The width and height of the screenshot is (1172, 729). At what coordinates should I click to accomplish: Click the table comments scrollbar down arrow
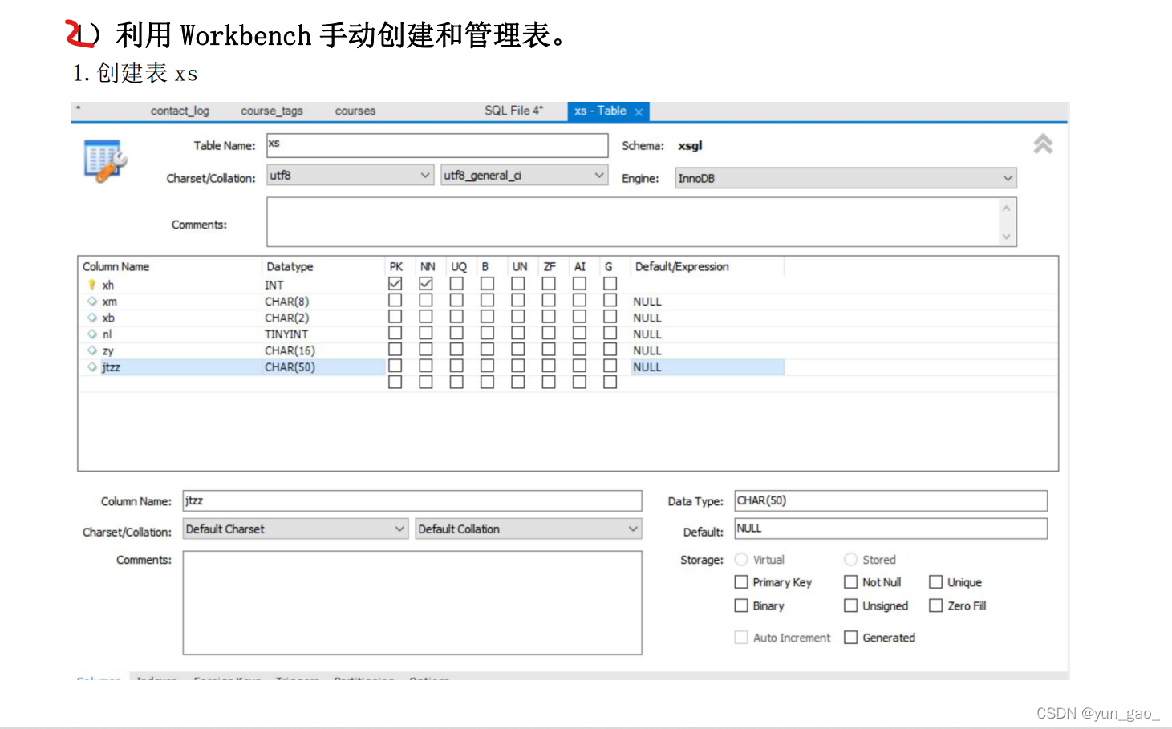[x=1007, y=237]
